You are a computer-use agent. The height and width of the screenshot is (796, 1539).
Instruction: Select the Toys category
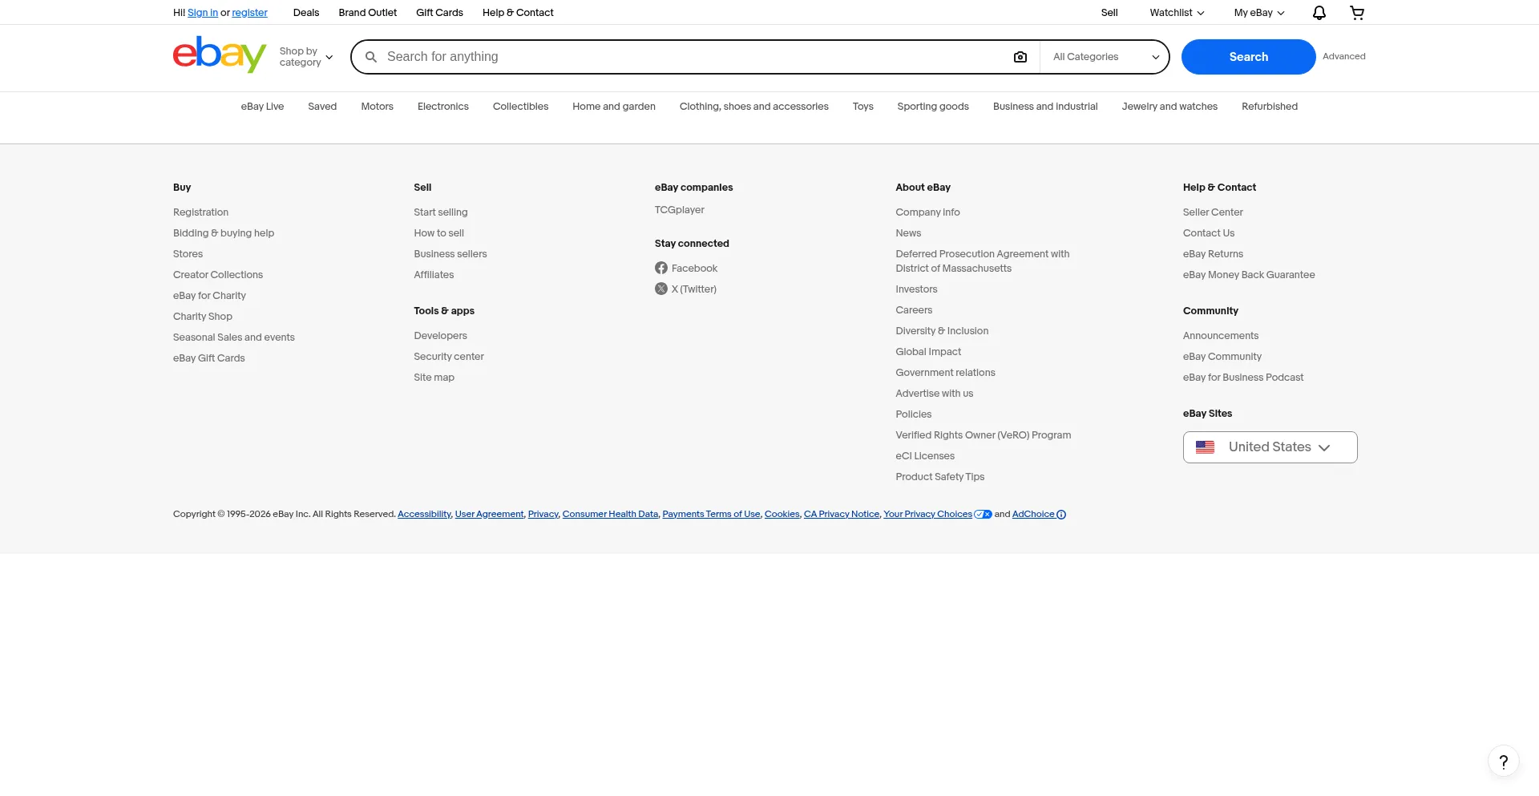(863, 107)
